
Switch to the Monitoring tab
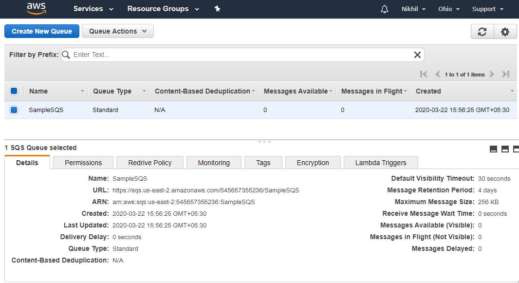214,163
